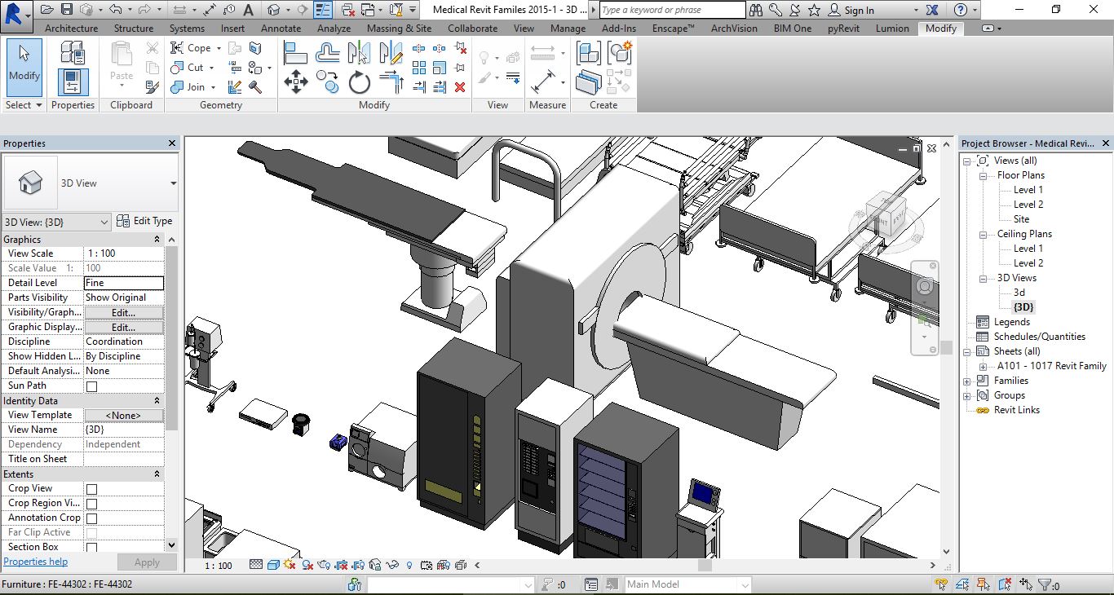
Task: Click the Rotate tool icon
Action: [x=360, y=82]
